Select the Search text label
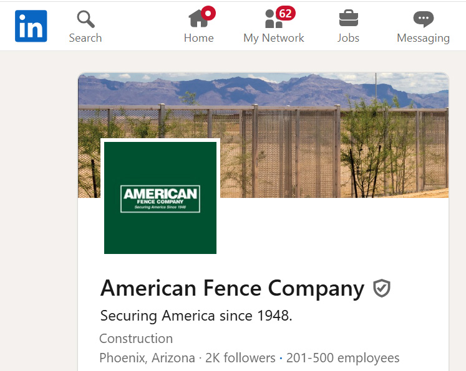The height and width of the screenshot is (371, 466). pos(85,38)
